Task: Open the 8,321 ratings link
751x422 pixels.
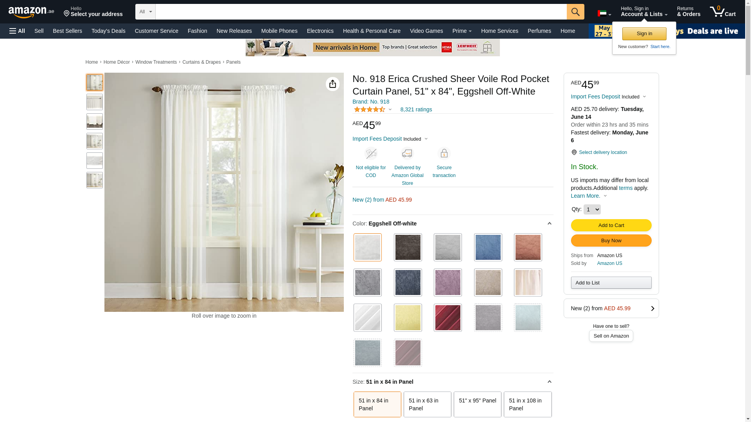Action: click(416, 109)
